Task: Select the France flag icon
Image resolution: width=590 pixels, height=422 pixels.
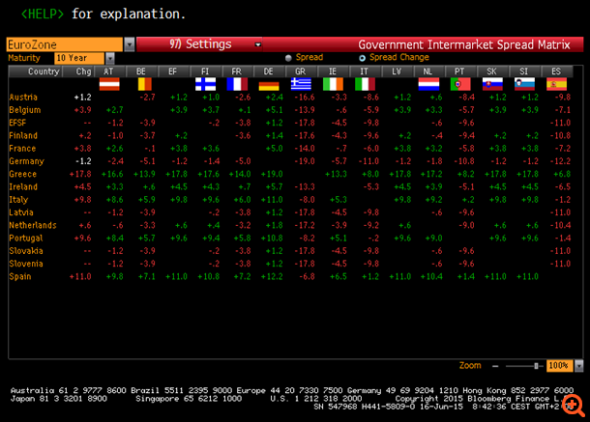Action: (237, 85)
